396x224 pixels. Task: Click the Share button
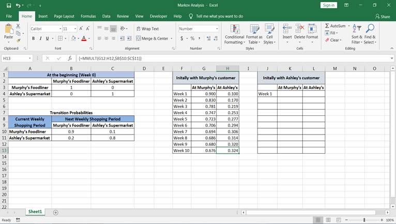[x=383, y=17]
